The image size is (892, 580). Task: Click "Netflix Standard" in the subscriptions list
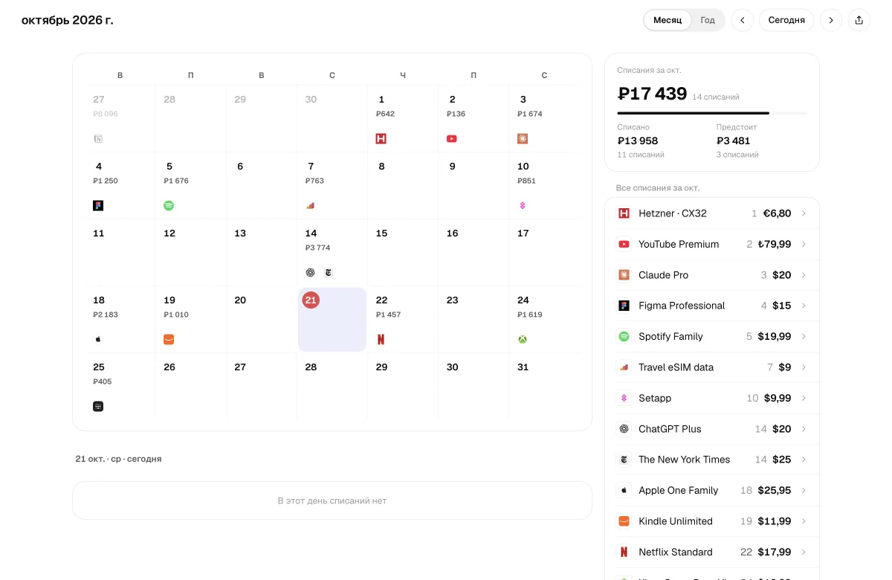point(712,552)
